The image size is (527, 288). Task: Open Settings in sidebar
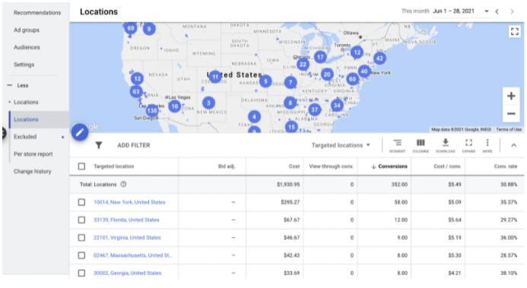[x=24, y=65]
